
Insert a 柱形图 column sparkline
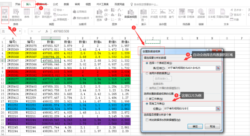162,14
